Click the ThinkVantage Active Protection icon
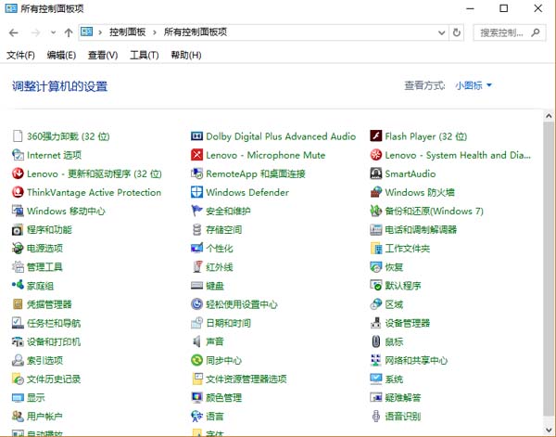The image size is (556, 437). [x=18, y=192]
